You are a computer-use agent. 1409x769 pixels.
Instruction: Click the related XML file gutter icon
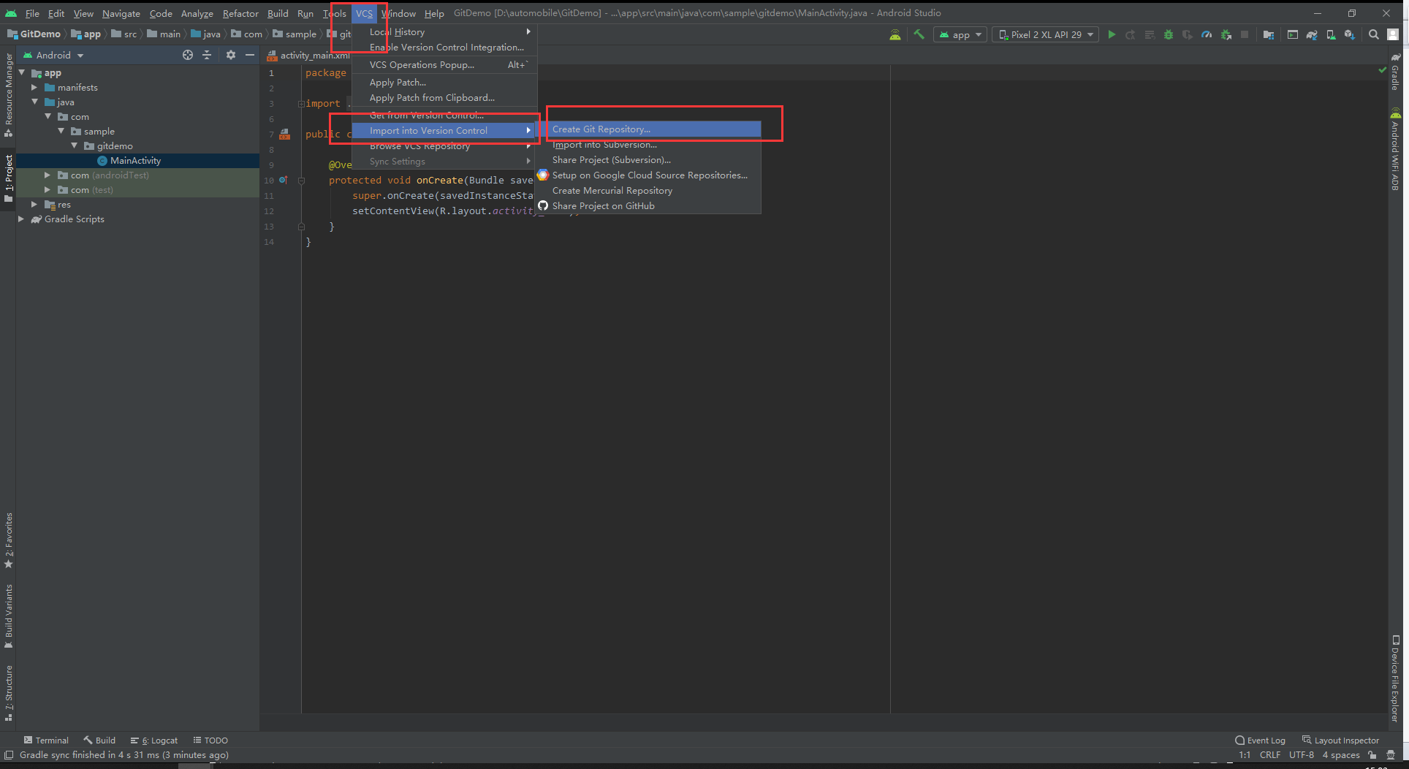tap(284, 135)
